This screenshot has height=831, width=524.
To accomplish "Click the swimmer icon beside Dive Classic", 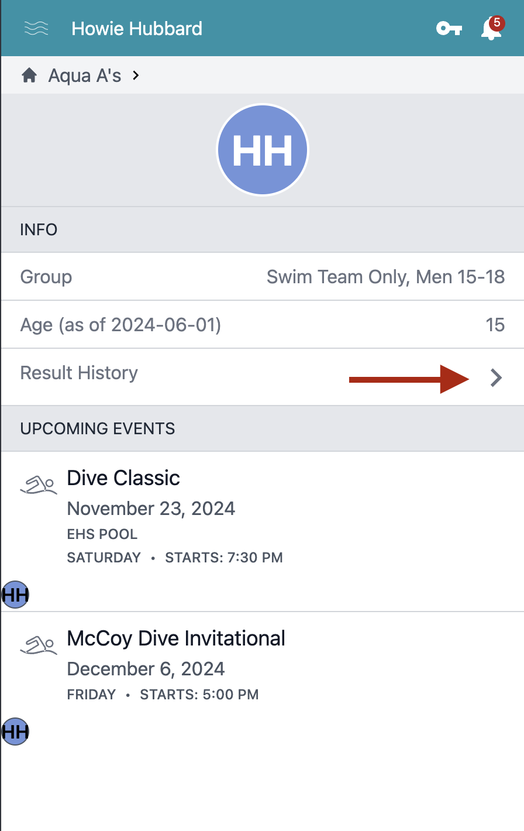I will [x=39, y=485].
